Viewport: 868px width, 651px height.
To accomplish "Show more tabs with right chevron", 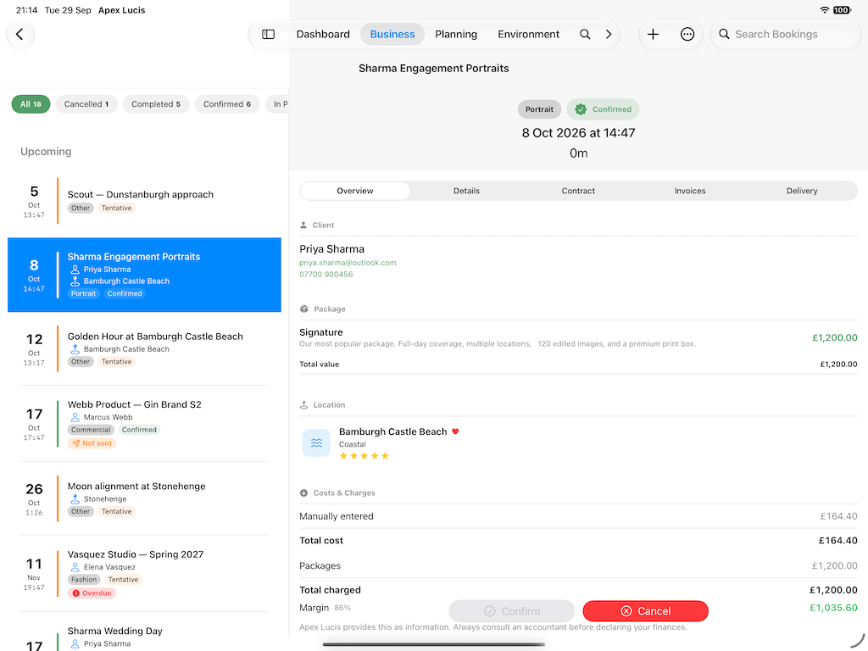I will (x=609, y=34).
